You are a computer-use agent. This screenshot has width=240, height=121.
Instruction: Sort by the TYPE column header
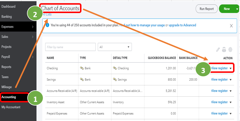[x=83, y=58]
